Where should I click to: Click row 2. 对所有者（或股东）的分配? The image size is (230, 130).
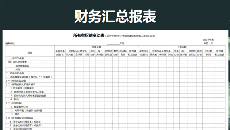click(27, 111)
